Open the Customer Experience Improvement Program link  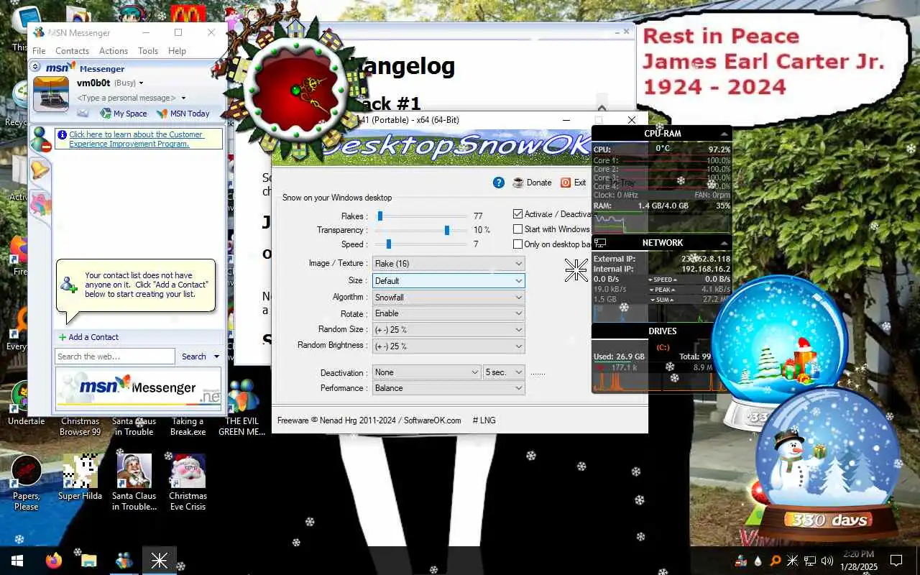pos(136,139)
